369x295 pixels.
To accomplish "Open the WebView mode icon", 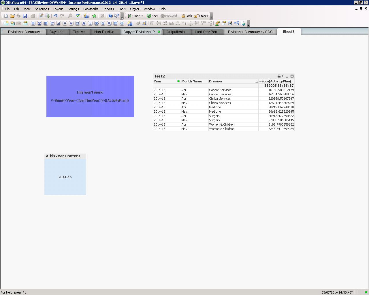I will 243,23.
